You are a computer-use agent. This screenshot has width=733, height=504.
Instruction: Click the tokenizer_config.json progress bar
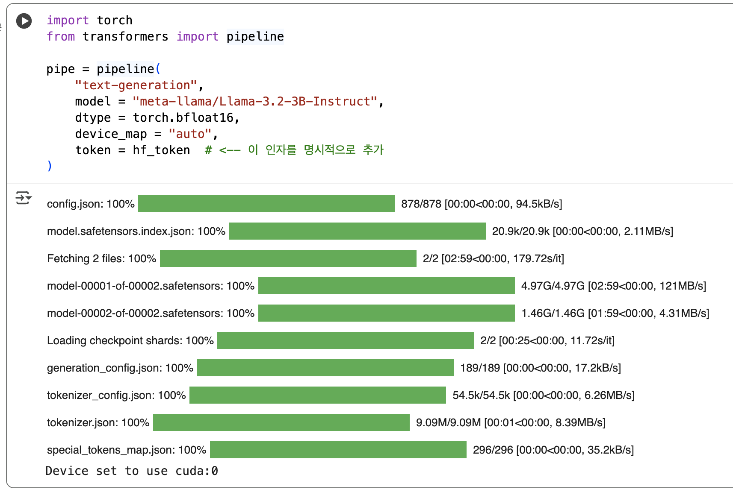pos(317,395)
